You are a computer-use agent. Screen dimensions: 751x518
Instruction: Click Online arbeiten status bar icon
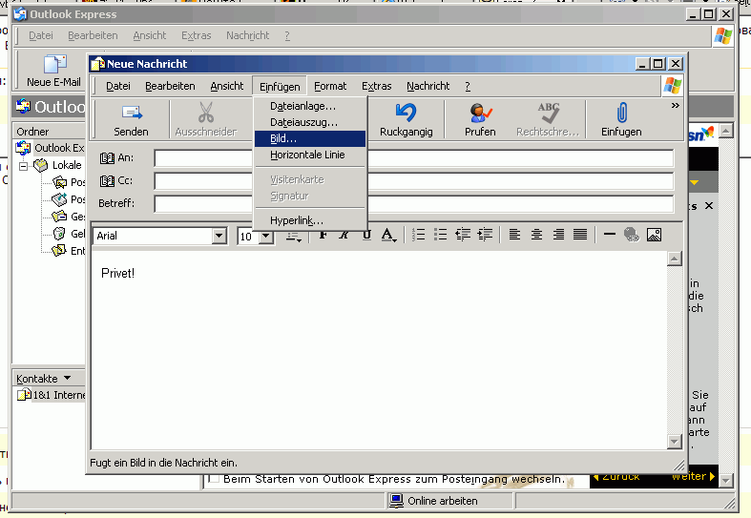click(x=396, y=501)
